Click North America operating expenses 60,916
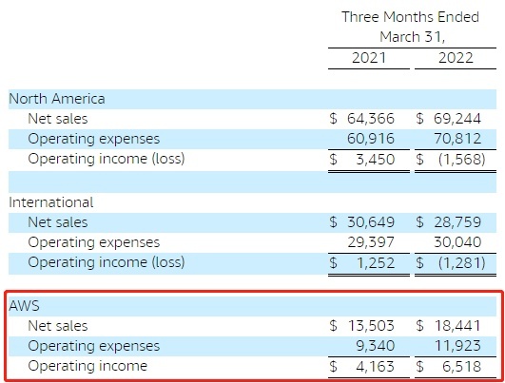 370,139
